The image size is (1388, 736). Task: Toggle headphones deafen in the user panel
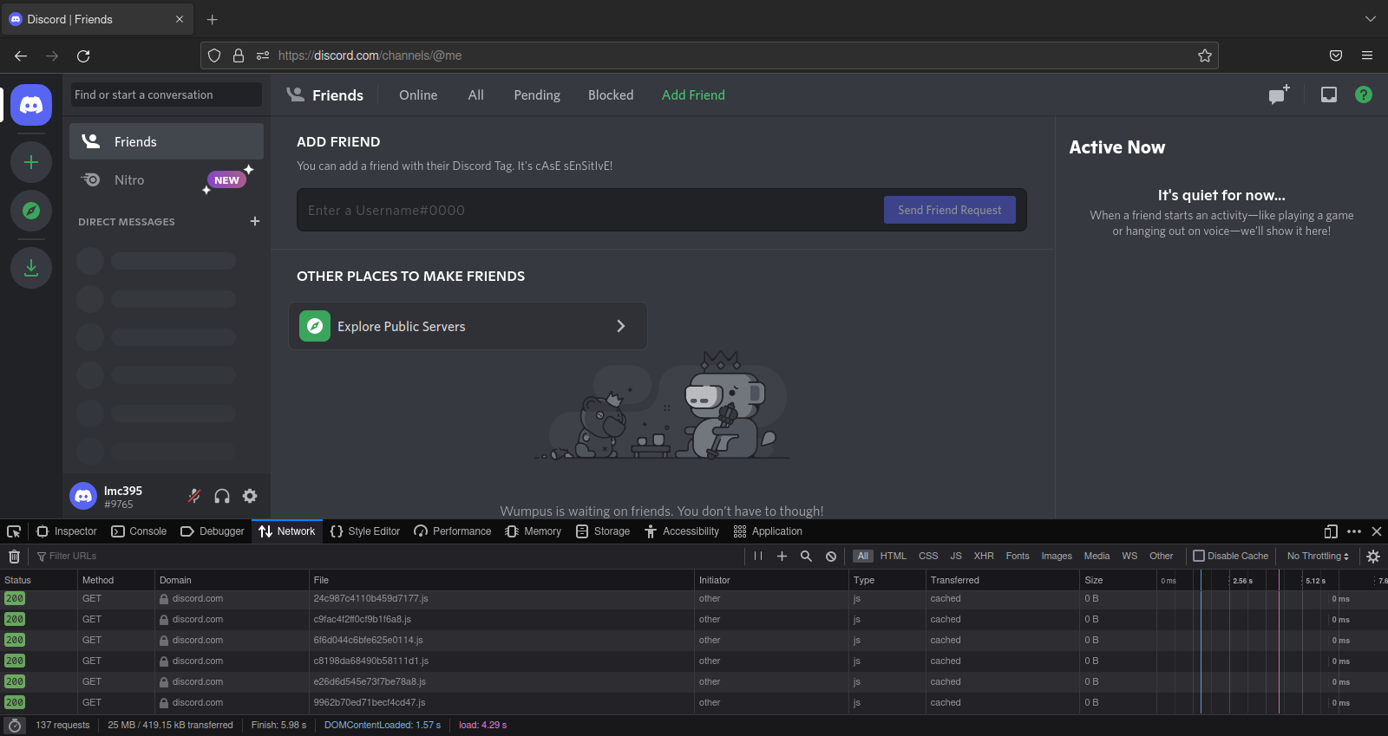point(222,496)
